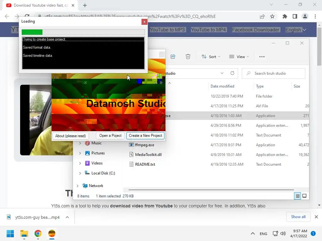
Task: Open Facebook Downloader page
Action: click(x=256, y=30)
